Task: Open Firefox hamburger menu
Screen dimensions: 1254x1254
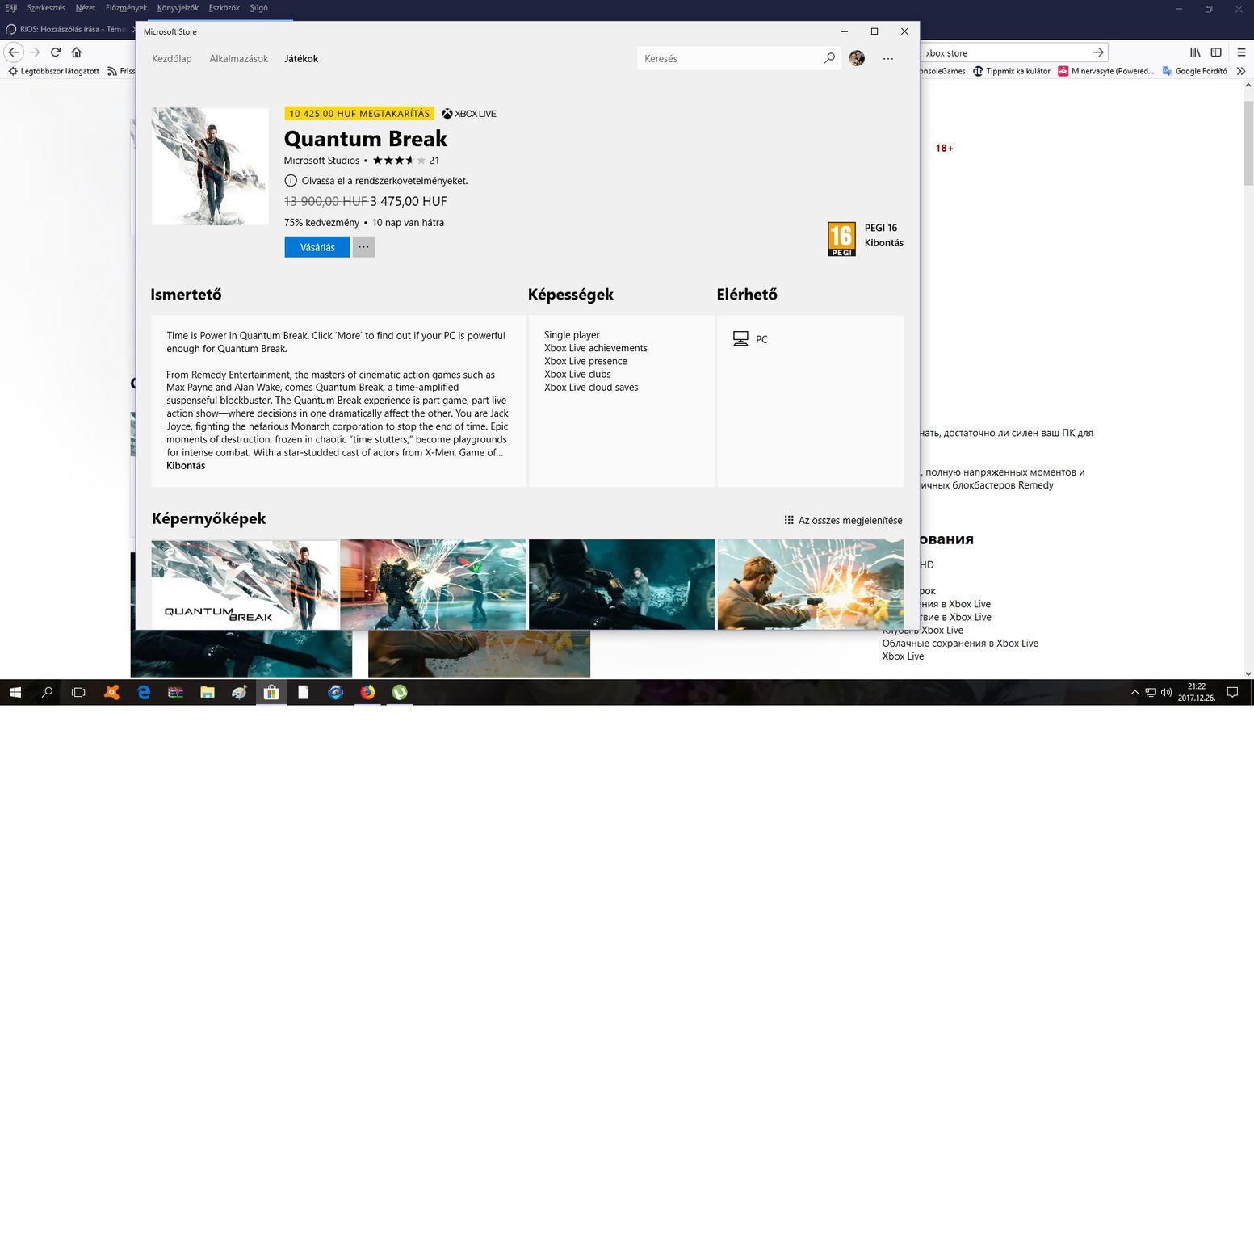Action: tap(1242, 52)
